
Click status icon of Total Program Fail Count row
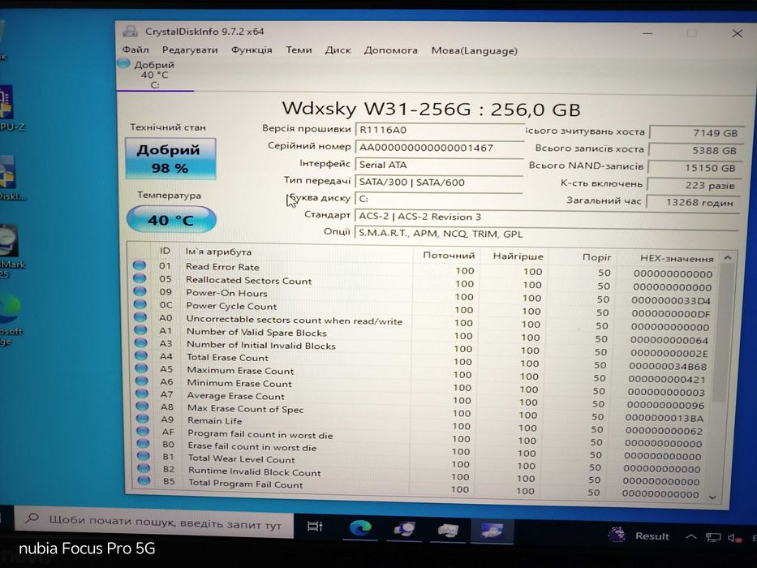[x=144, y=480]
